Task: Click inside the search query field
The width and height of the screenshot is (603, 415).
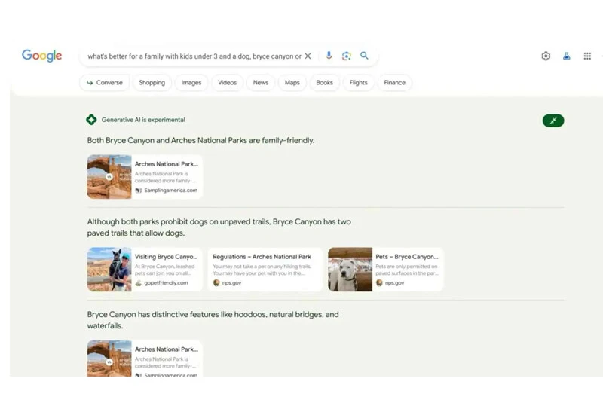Action: click(194, 56)
